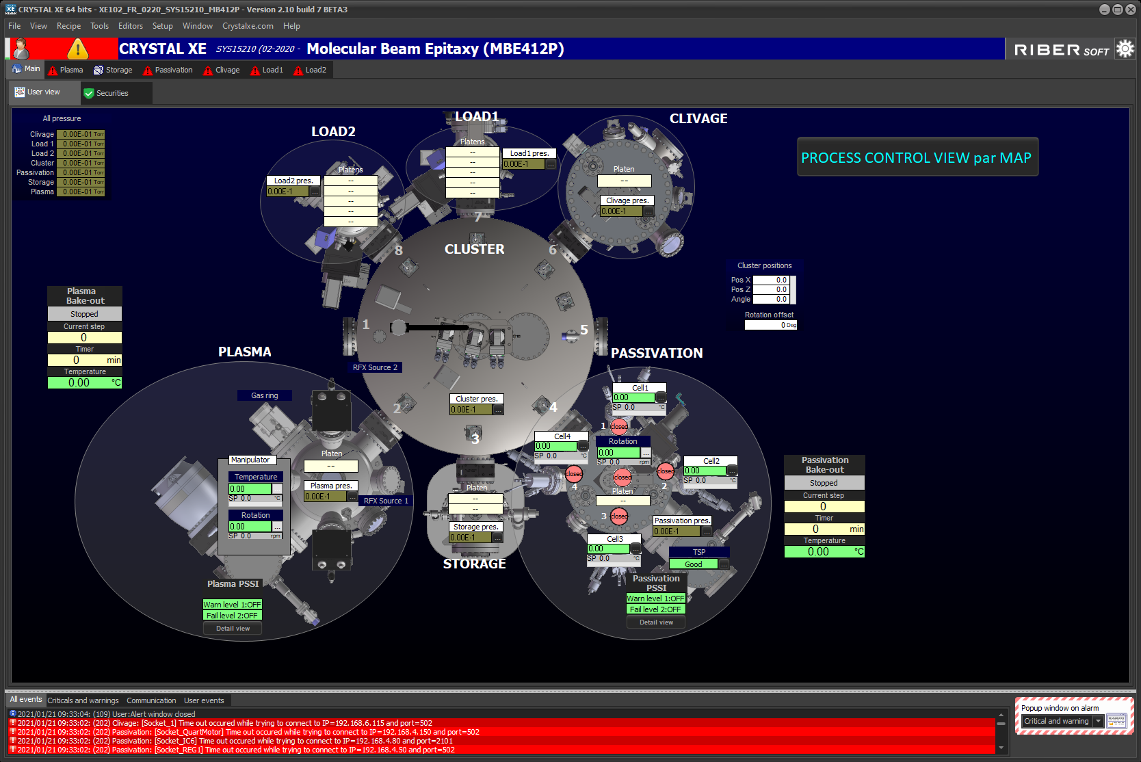The width and height of the screenshot is (1141, 762).
Task: Toggle closed shutter number 4 in Passivation
Action: pos(574,473)
